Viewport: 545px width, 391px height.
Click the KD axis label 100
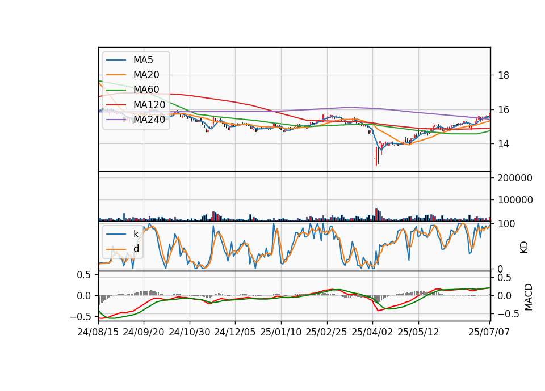(x=506, y=224)
